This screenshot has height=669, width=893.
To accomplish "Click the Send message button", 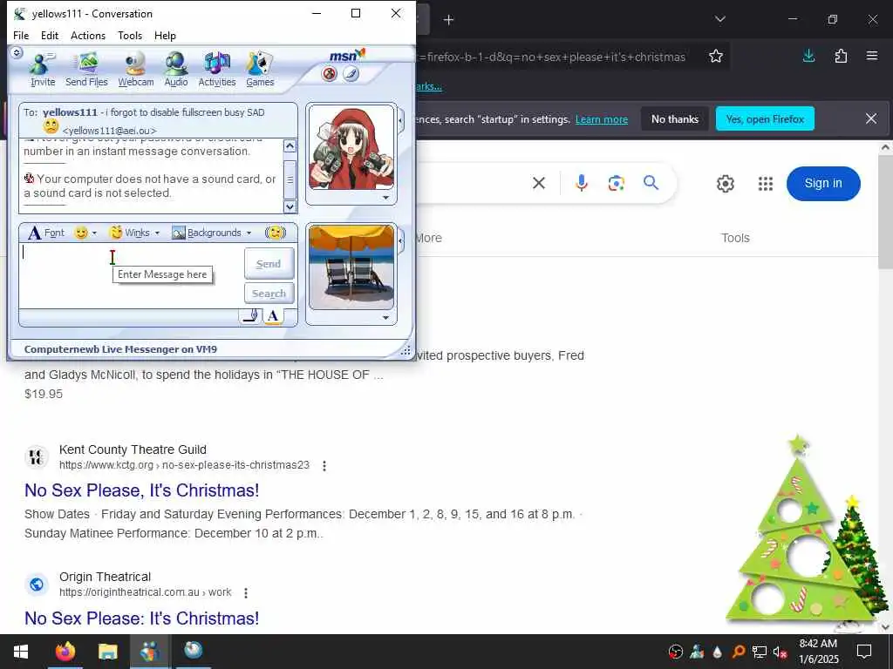I will (269, 263).
